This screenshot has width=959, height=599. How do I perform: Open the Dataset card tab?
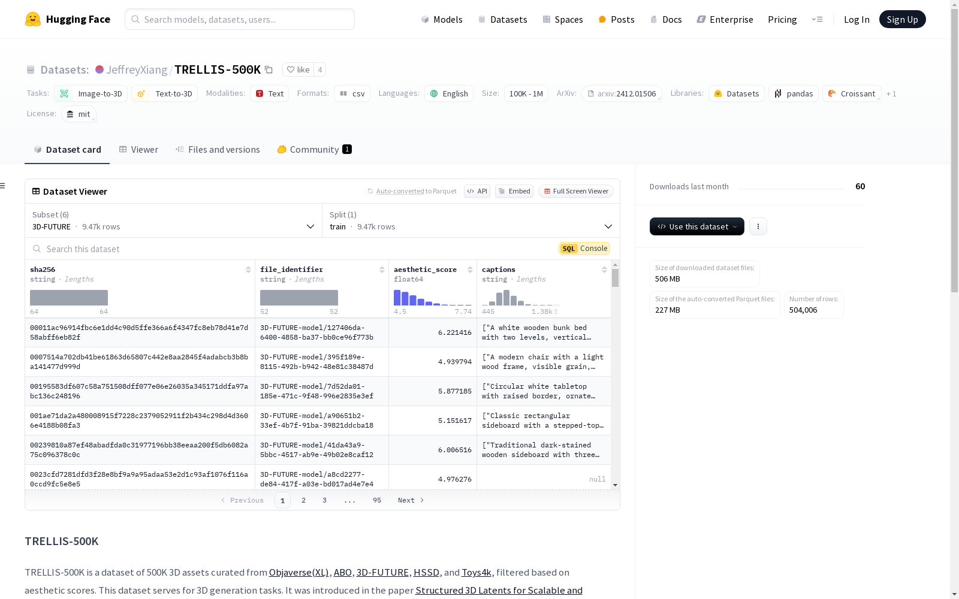point(67,150)
